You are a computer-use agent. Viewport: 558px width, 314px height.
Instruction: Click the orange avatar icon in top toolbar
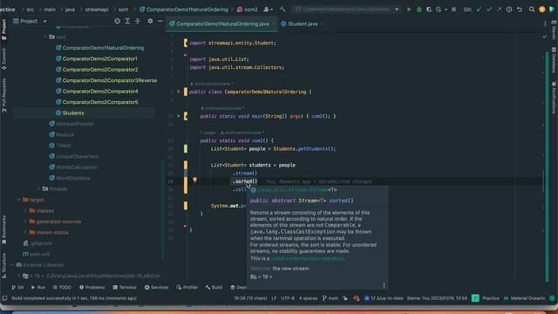pyautogui.click(x=542, y=10)
